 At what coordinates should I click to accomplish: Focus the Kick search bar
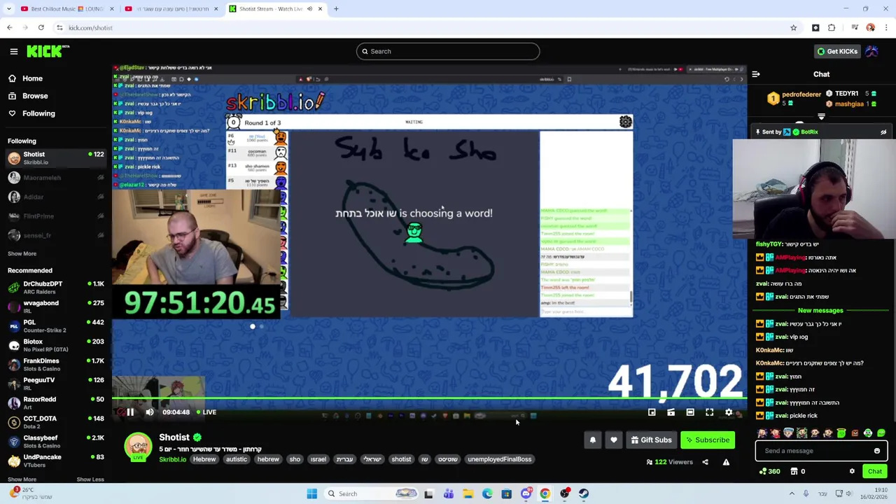pos(448,51)
